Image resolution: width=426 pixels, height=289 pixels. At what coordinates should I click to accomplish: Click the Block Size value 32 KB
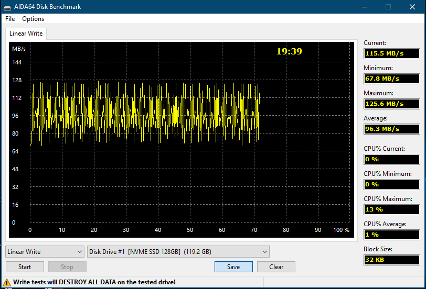(392, 260)
